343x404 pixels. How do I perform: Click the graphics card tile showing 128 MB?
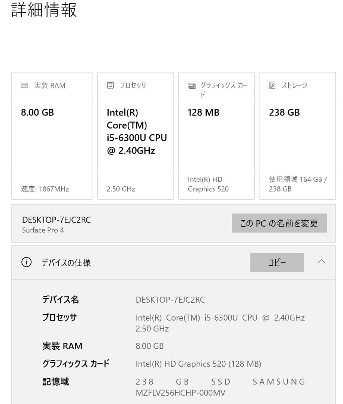point(216,135)
